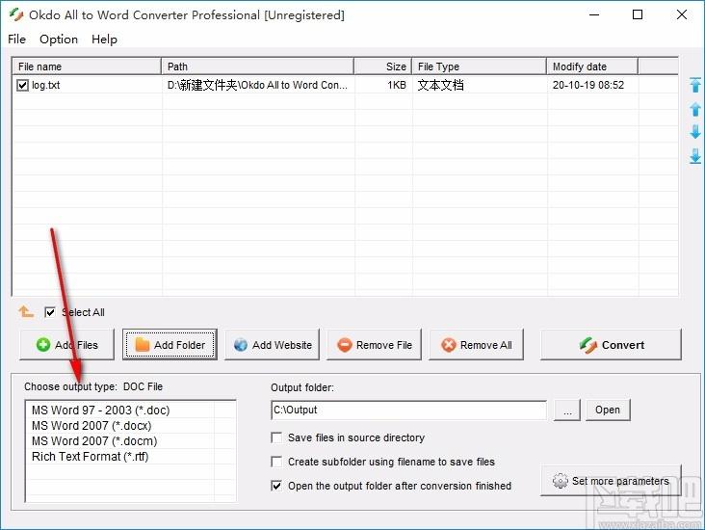Open the Help menu
Image resolution: width=705 pixels, height=530 pixels.
(104, 40)
